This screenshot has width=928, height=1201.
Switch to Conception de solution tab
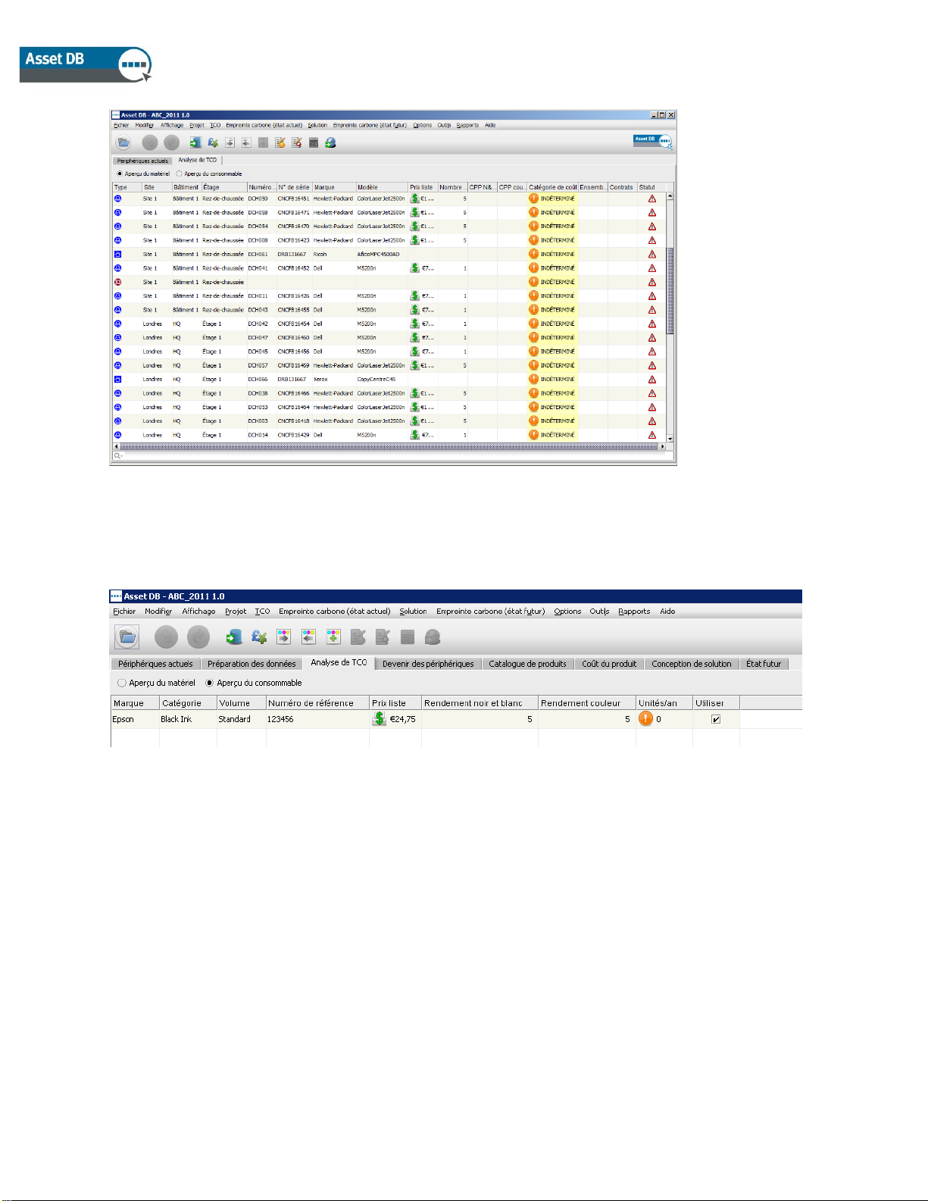click(x=692, y=664)
